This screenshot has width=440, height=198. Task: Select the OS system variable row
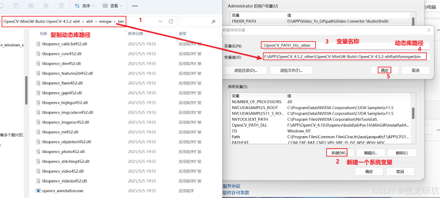pyautogui.click(x=321, y=131)
